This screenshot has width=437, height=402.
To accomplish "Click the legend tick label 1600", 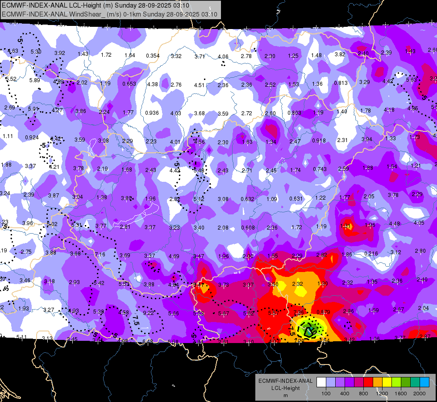I will pos(401,394).
